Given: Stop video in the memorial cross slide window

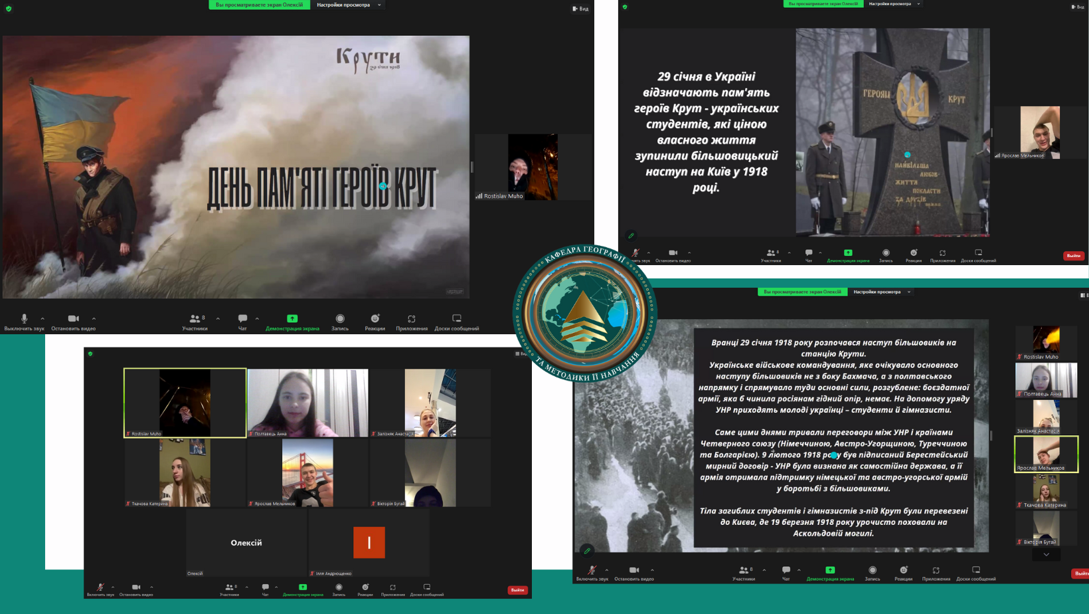Looking at the screenshot, I should click(x=673, y=256).
